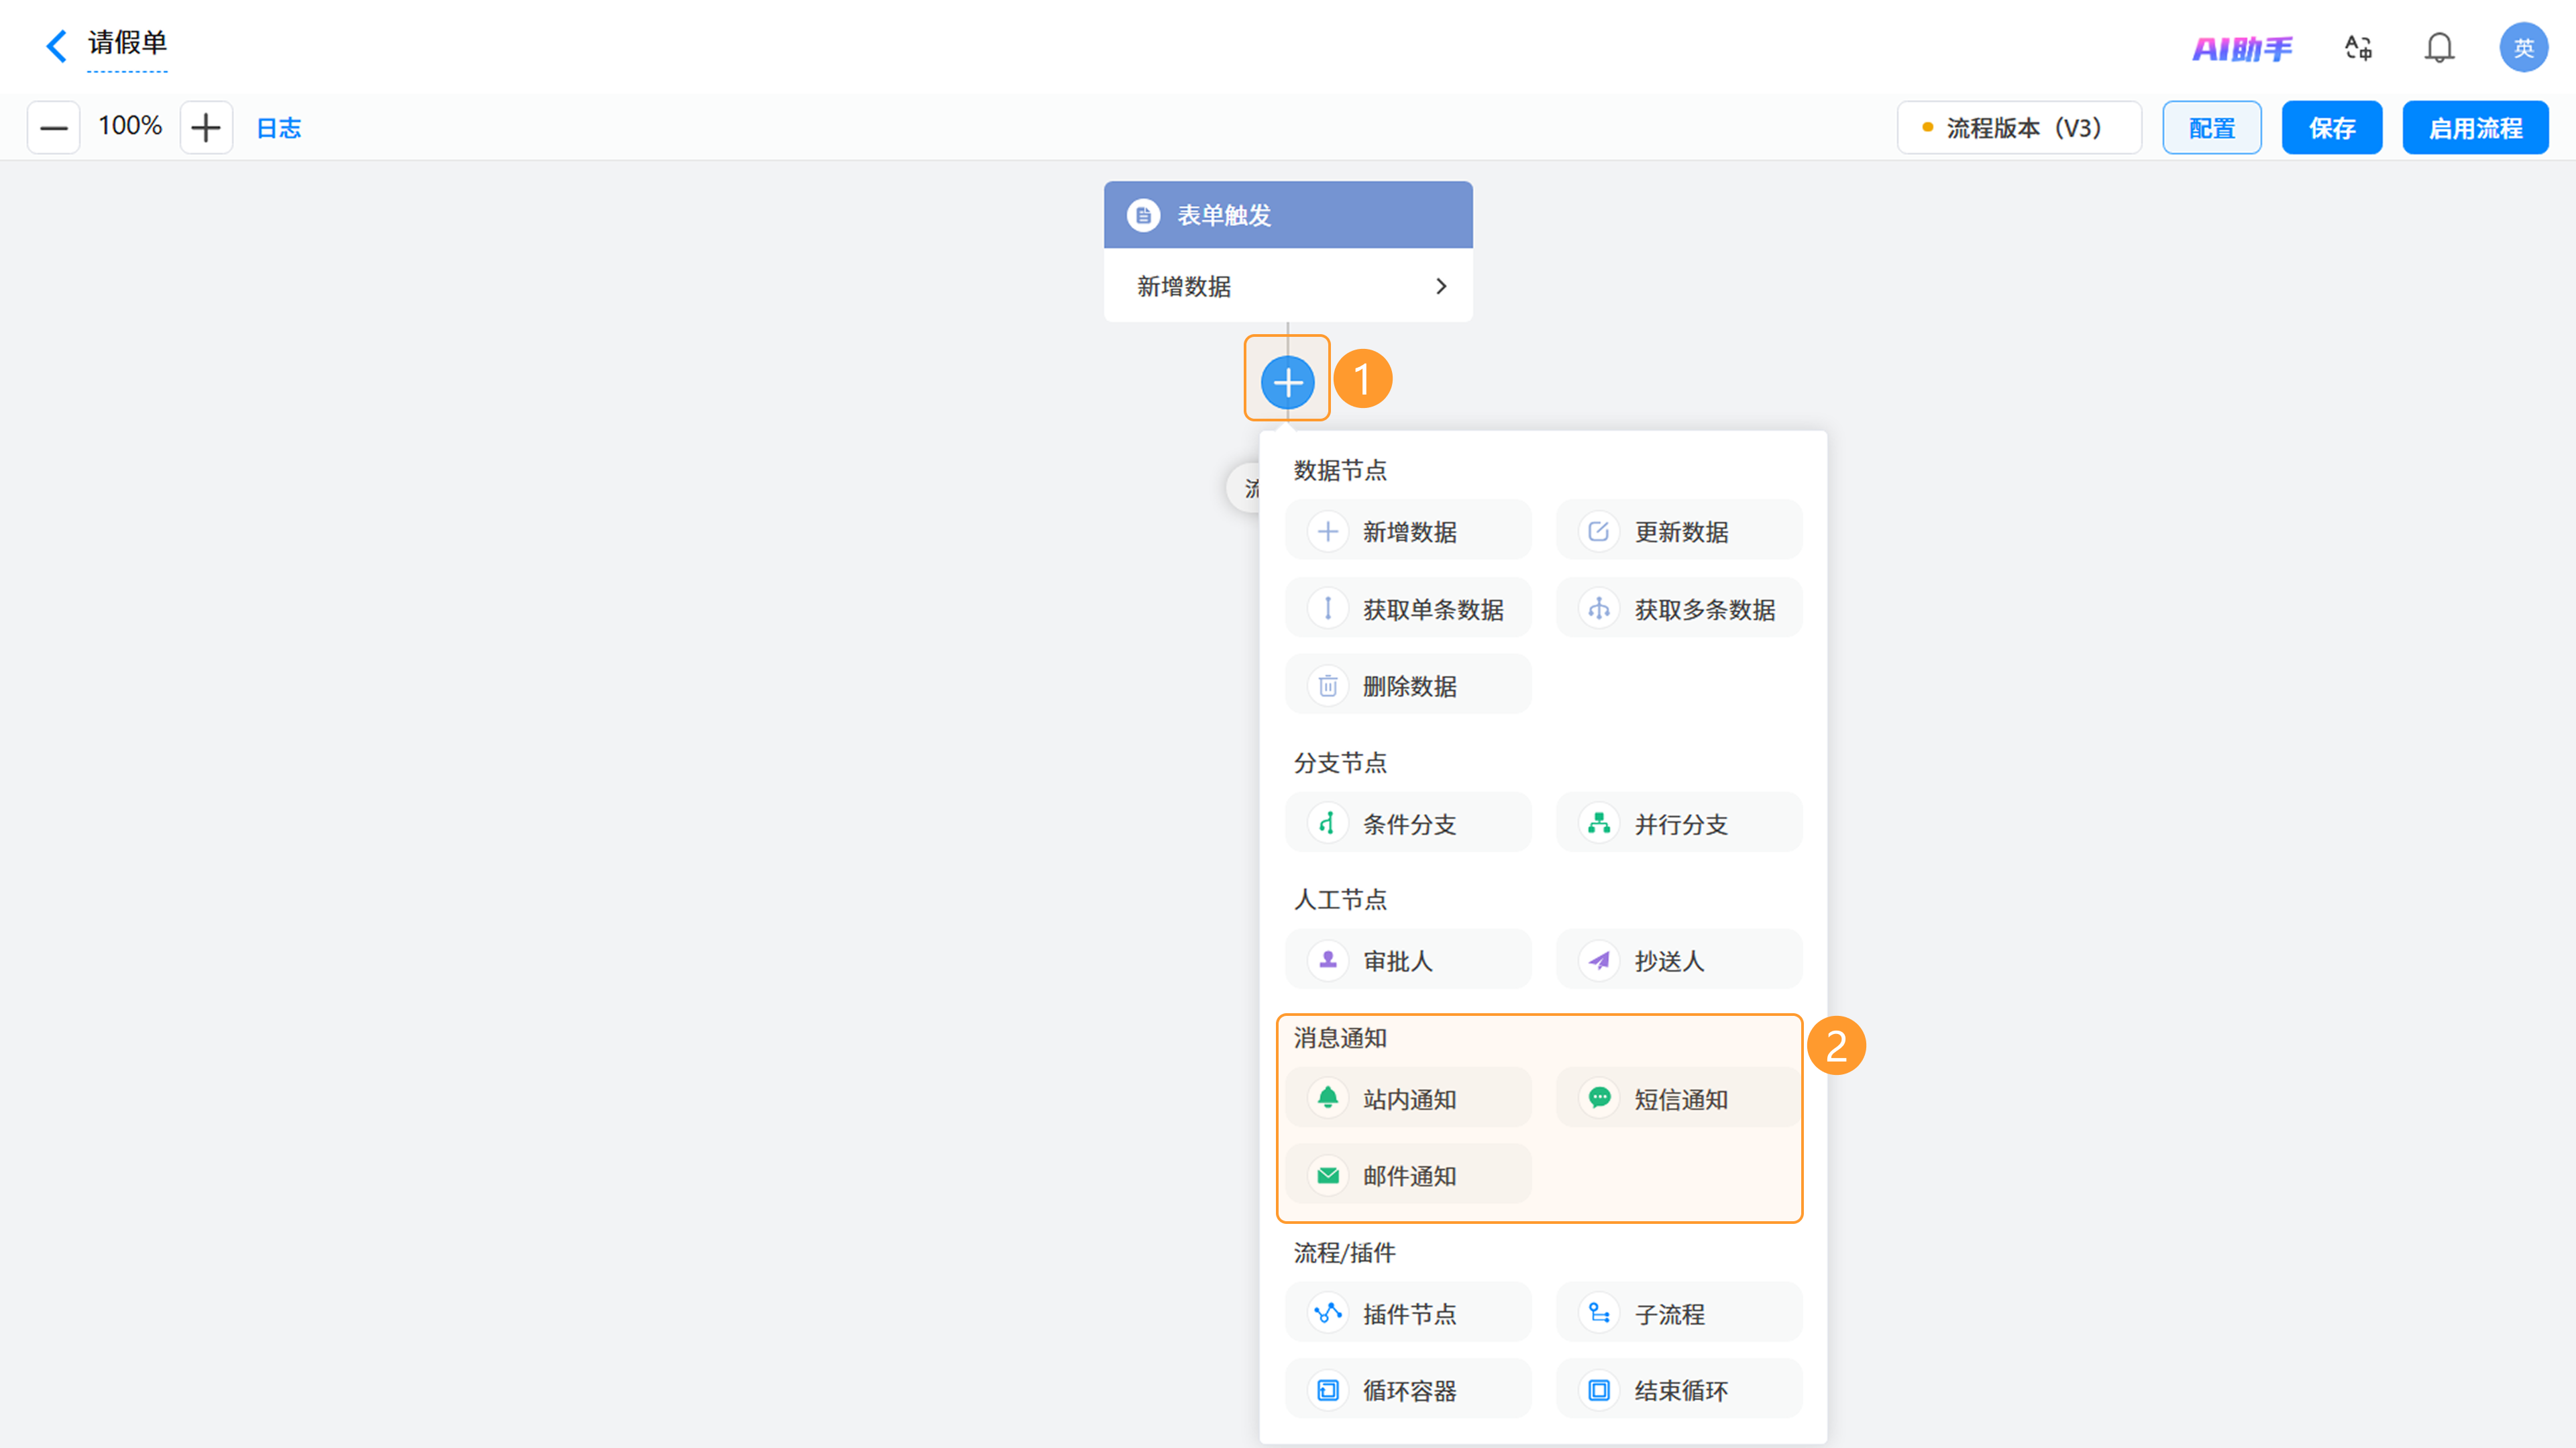Open the user avatar 英
2576x1448 pixels.
click(2523, 47)
